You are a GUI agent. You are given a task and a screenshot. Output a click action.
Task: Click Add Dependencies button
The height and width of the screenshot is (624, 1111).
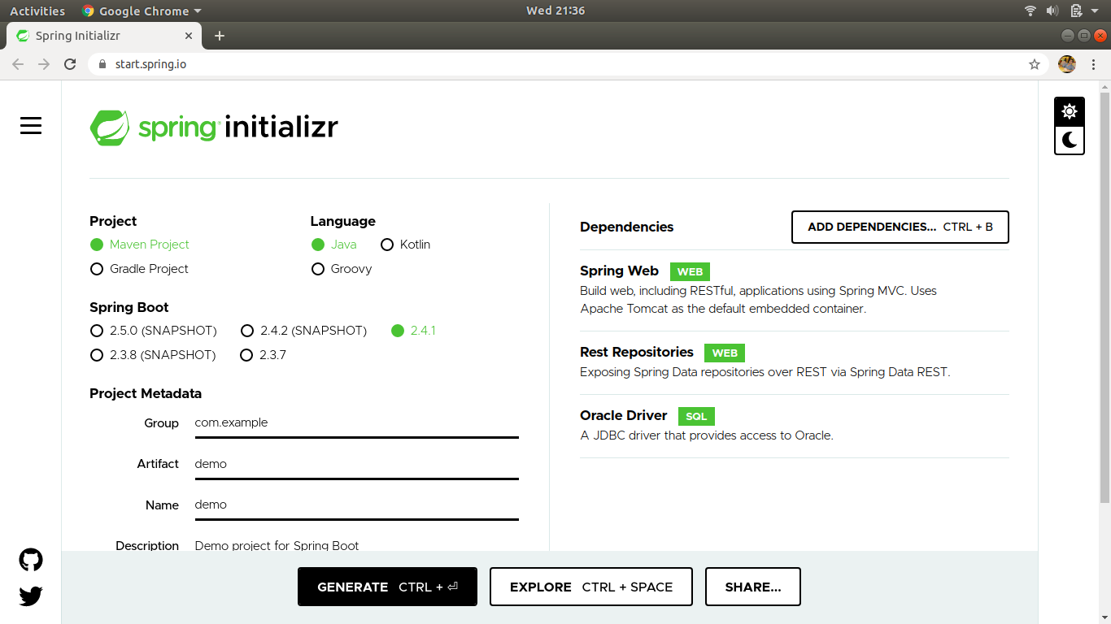coord(900,227)
